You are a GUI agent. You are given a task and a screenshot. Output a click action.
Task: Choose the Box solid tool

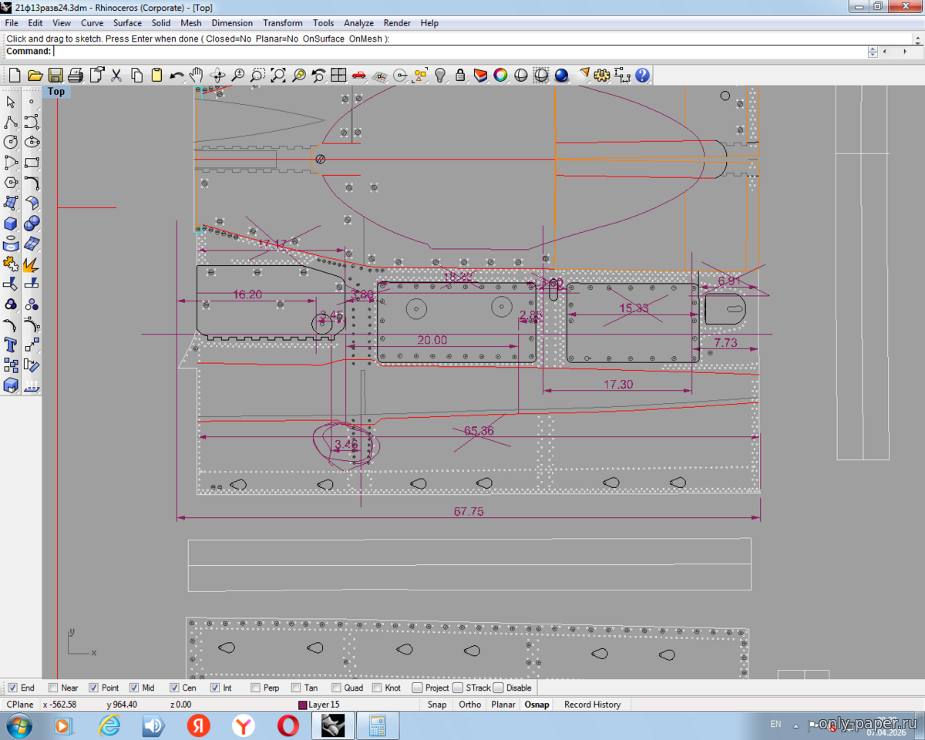click(x=11, y=224)
